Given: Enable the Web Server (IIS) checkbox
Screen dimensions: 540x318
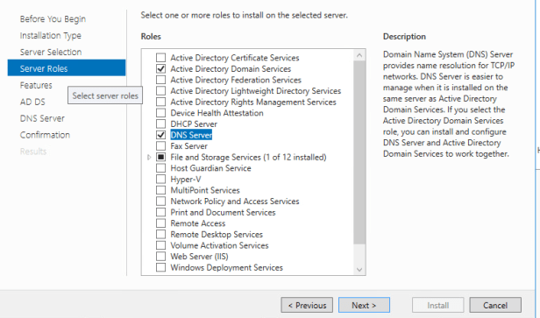Looking at the screenshot, I should (160, 256).
